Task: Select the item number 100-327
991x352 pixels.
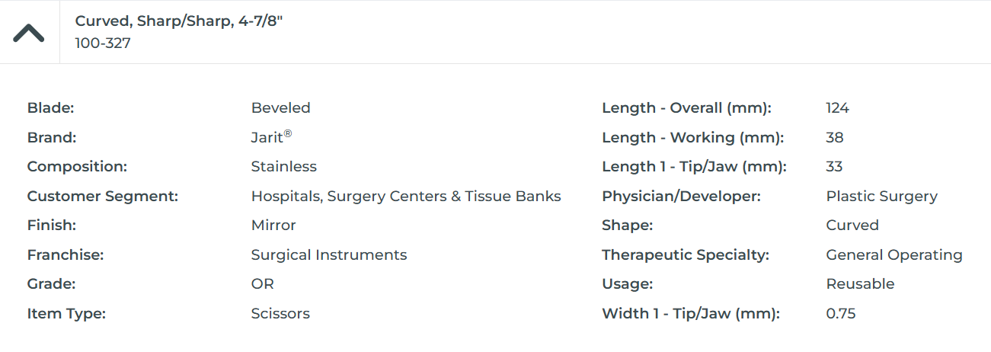Action: click(103, 43)
